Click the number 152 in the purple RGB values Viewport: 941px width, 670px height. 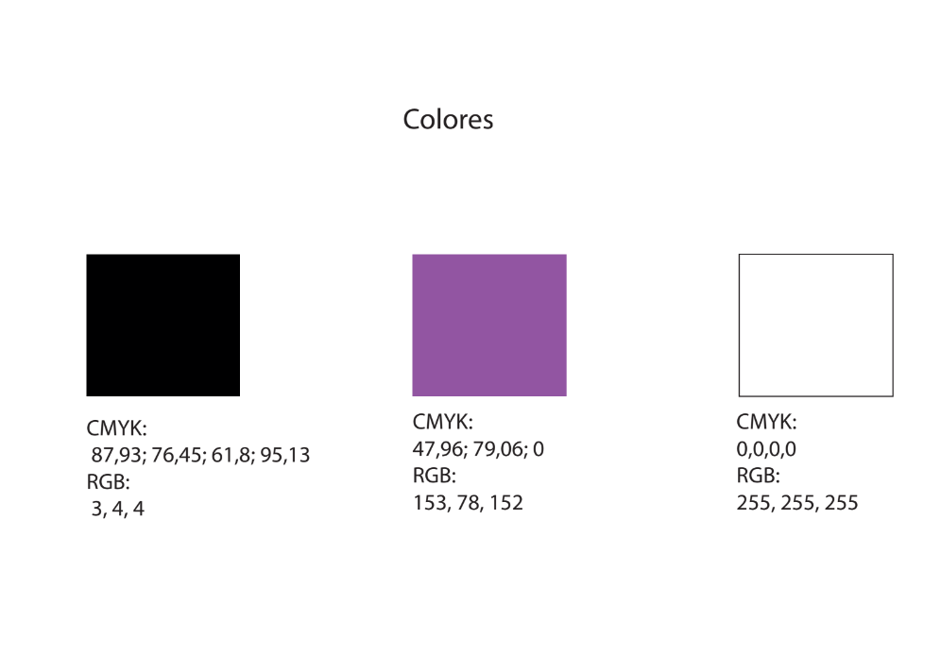pos(505,502)
